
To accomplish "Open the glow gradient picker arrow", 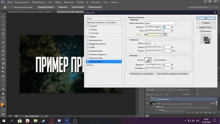I will (x=166, y=34).
